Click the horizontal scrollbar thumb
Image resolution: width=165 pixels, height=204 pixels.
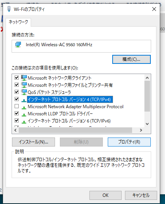[x=75, y=130]
